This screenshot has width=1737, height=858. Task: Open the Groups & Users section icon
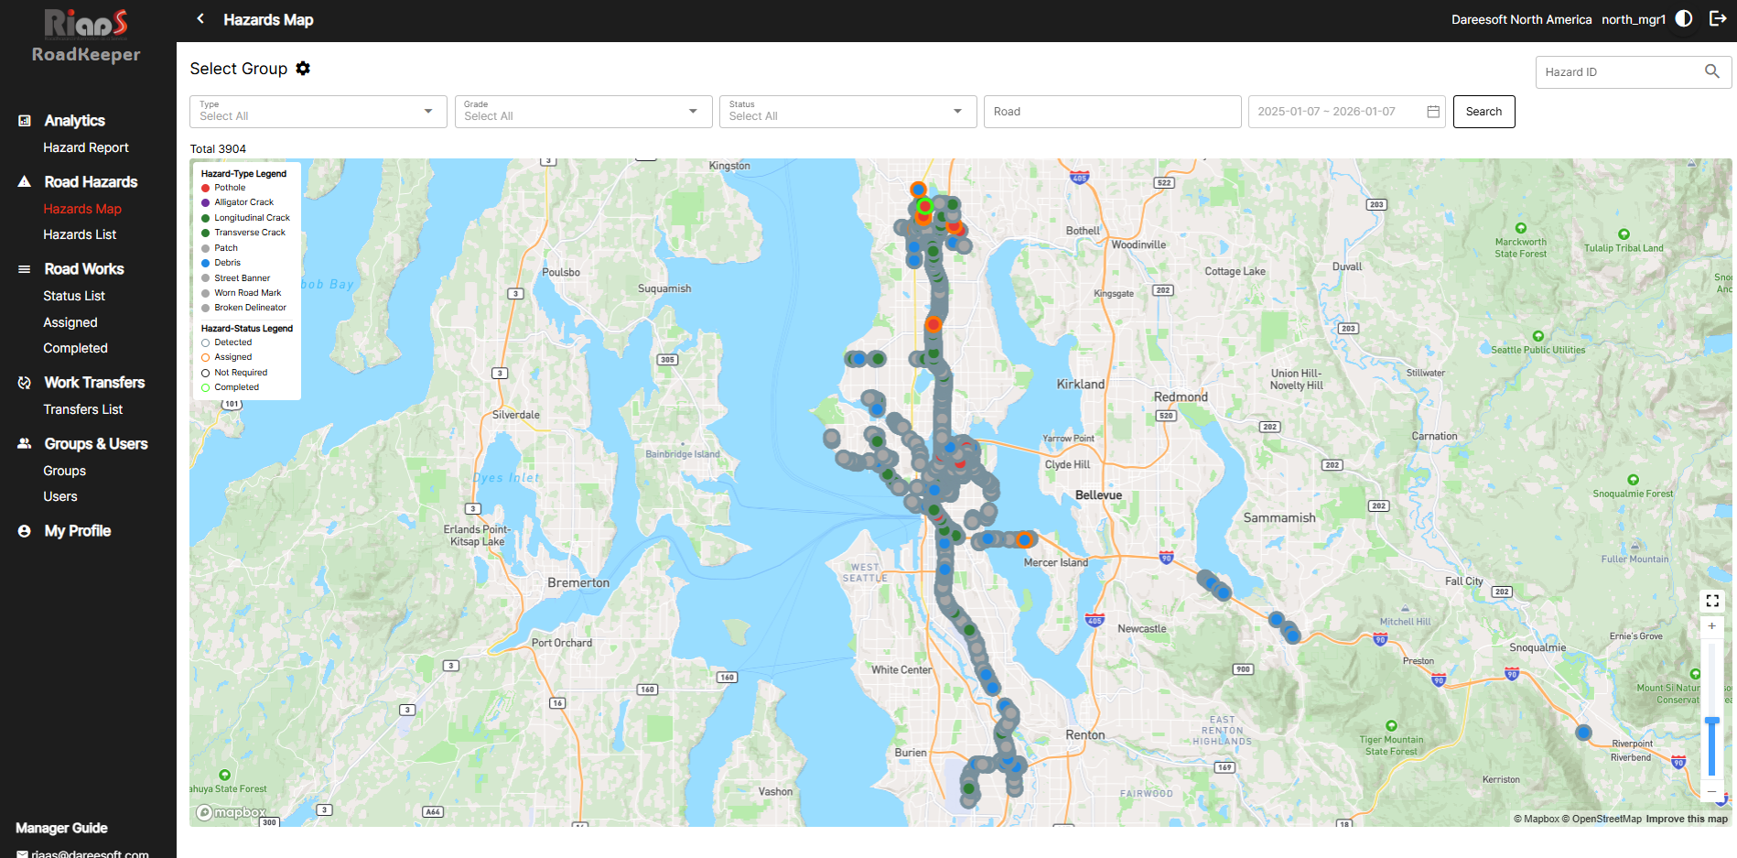(x=23, y=443)
